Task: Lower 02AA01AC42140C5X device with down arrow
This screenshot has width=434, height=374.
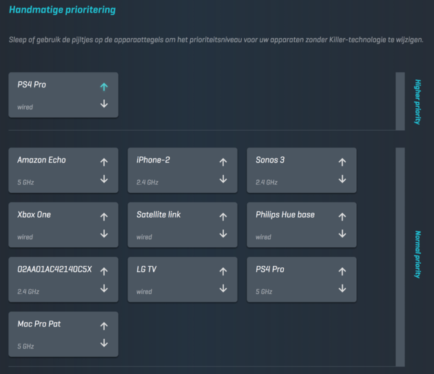Action: [x=104, y=289]
